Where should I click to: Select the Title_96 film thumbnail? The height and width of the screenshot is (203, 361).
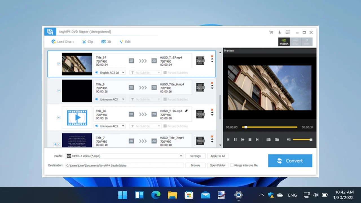[77, 118]
